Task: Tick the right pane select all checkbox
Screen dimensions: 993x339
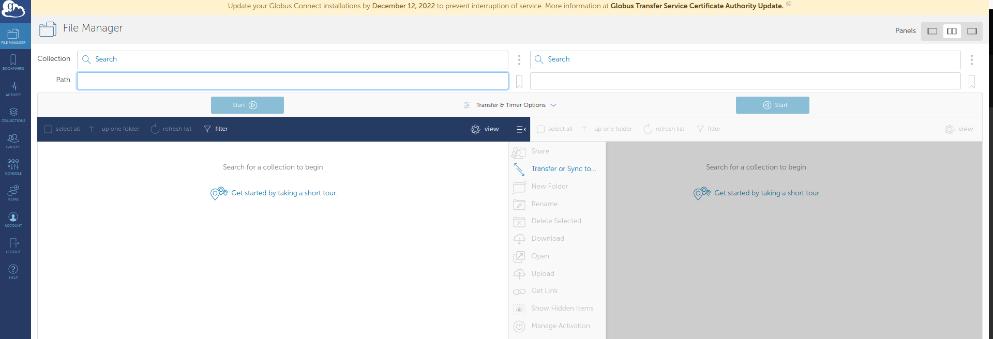Action: click(x=540, y=129)
